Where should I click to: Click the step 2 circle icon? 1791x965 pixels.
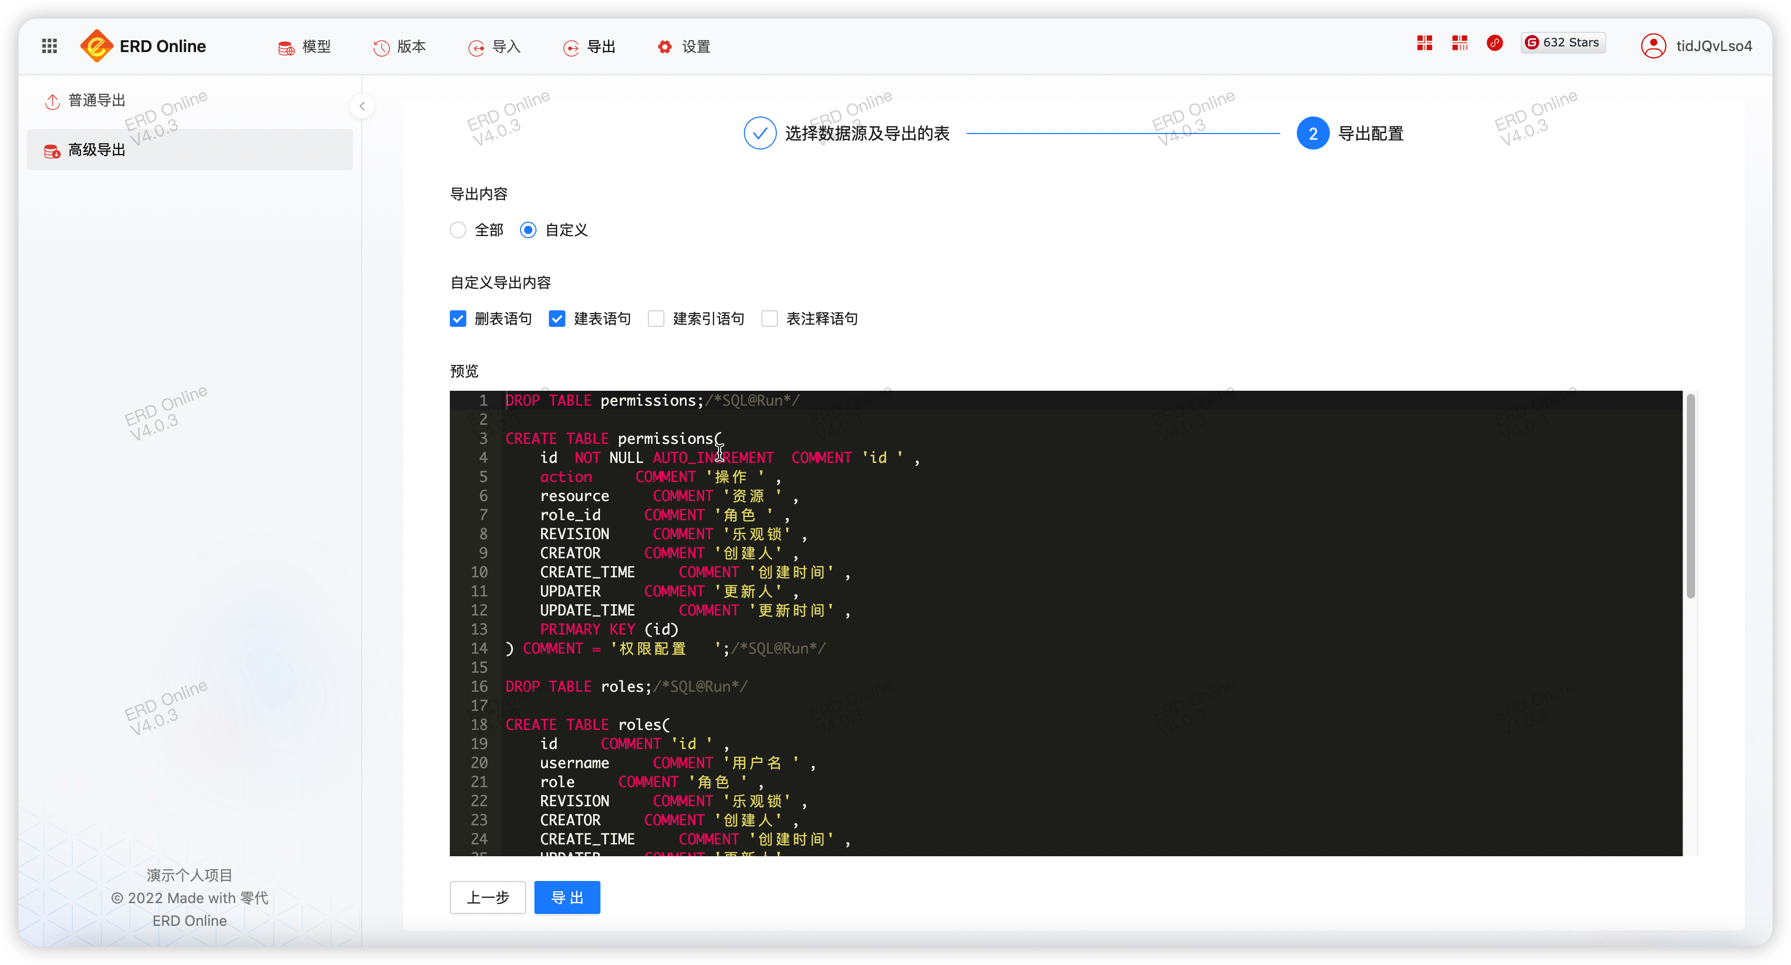click(x=1313, y=132)
